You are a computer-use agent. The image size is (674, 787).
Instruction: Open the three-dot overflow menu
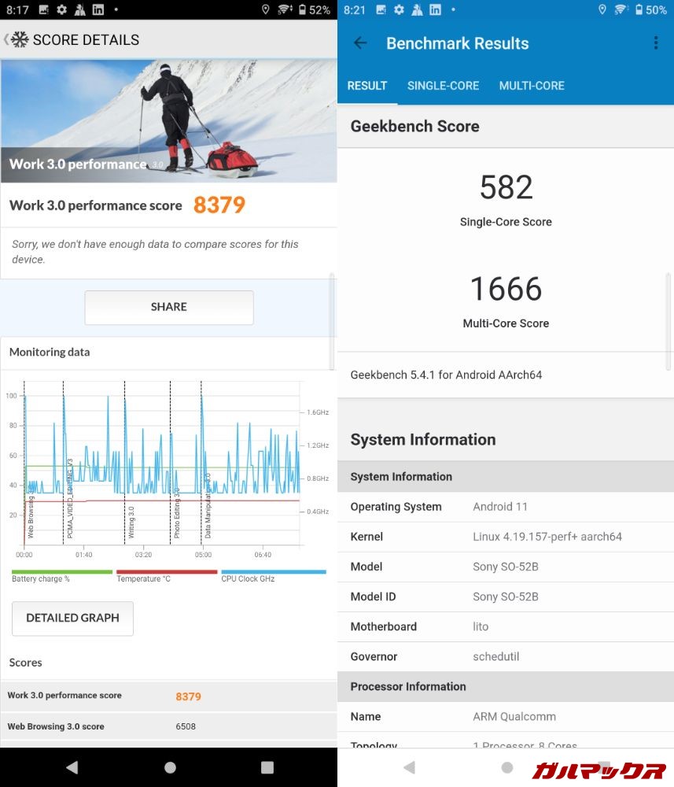click(x=655, y=43)
